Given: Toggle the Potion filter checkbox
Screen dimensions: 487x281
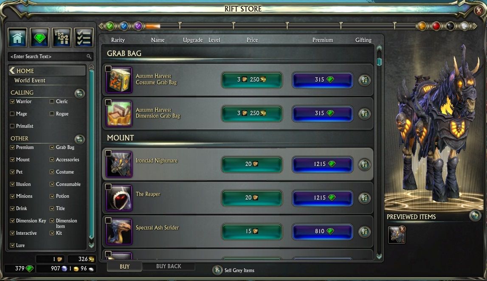Looking at the screenshot, I should click(52, 196).
